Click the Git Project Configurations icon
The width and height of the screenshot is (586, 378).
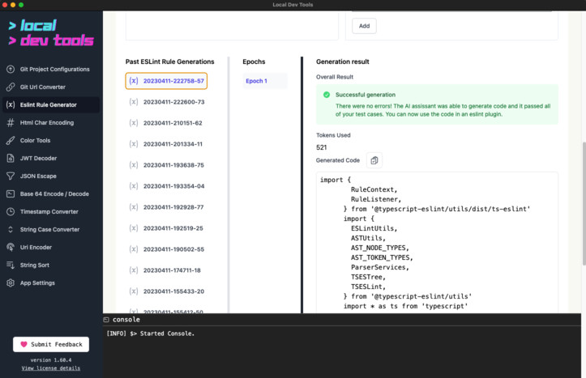(11, 69)
